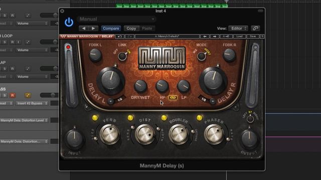The height and width of the screenshot is (180, 321).
Task: Toggle the LINK off/on switch
Action: (x=122, y=56)
